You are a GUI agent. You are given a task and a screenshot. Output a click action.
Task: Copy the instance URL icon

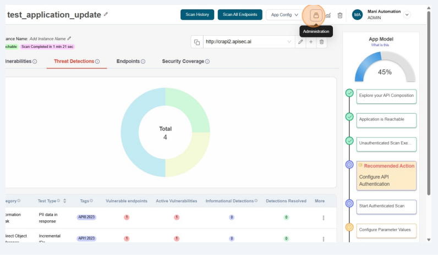point(197,42)
